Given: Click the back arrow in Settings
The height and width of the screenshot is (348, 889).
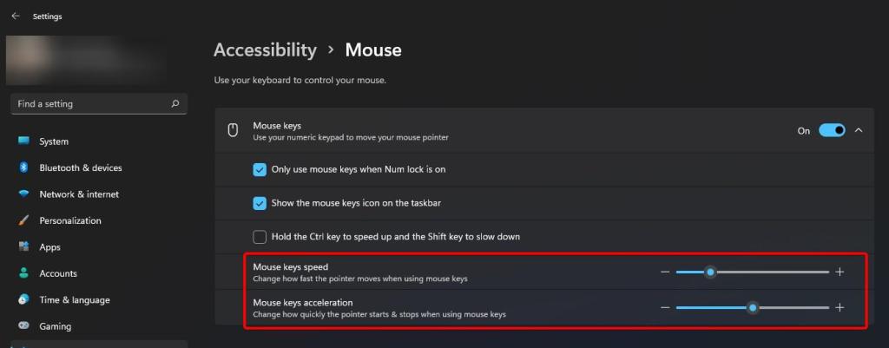Looking at the screenshot, I should pos(16,16).
